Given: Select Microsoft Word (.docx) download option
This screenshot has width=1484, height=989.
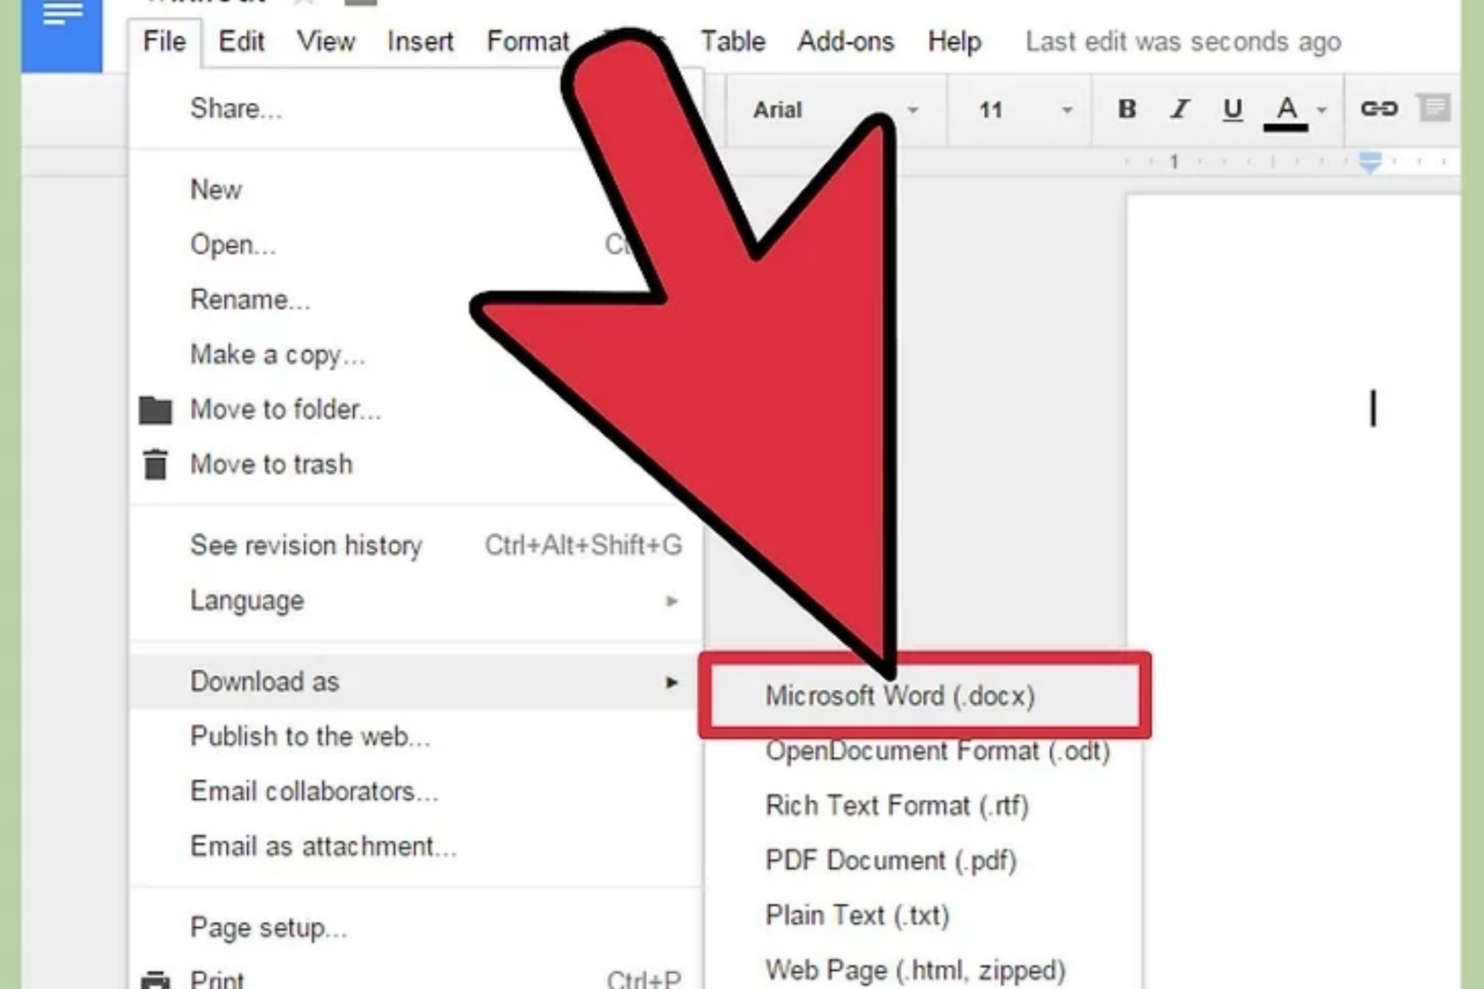Looking at the screenshot, I should pyautogui.click(x=900, y=695).
